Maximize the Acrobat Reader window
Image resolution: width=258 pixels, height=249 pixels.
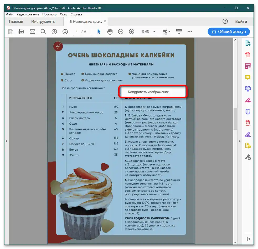[x=236, y=8]
